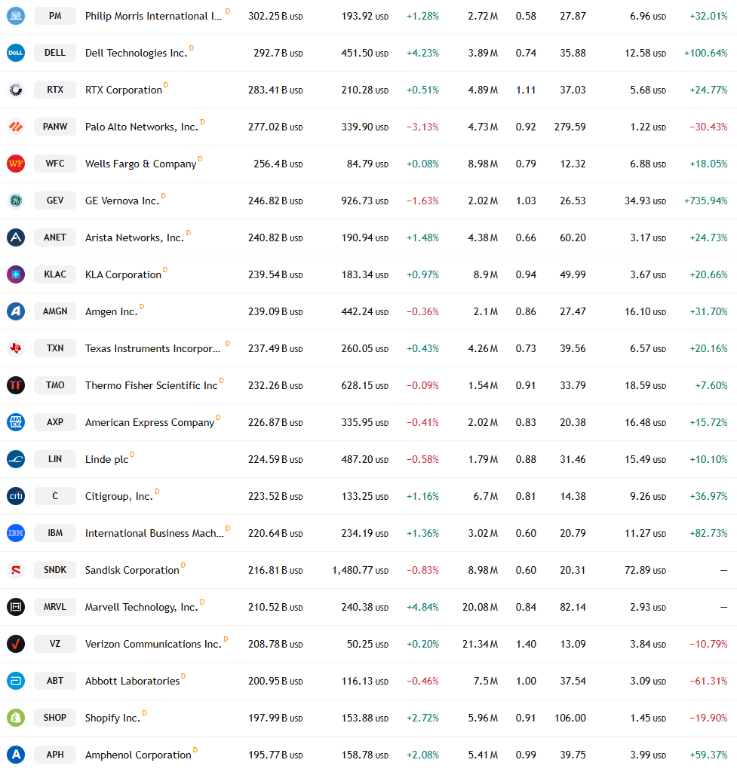737x772 pixels.
Task: Select Wells Fargo's 84.79 USD price
Action: click(367, 164)
